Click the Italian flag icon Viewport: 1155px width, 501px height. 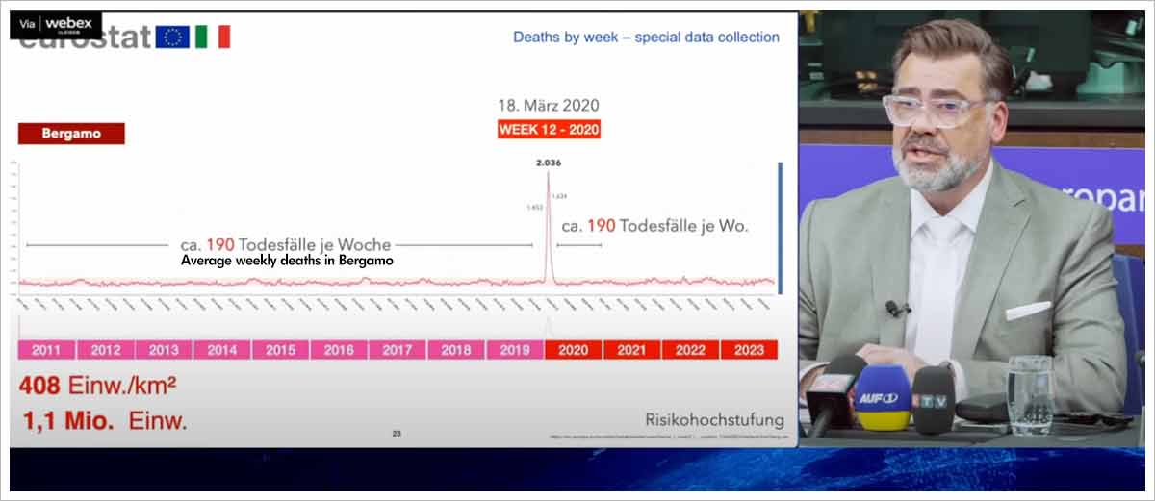click(x=213, y=38)
